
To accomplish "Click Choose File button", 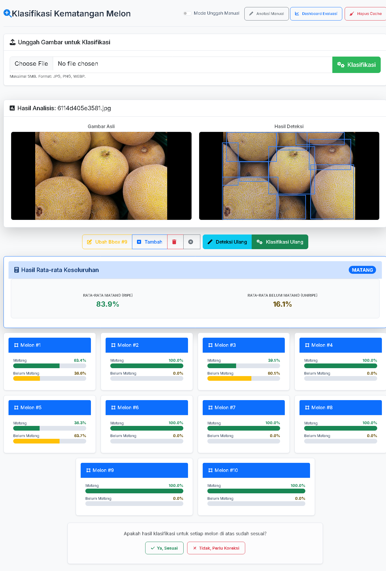I will (x=31, y=64).
